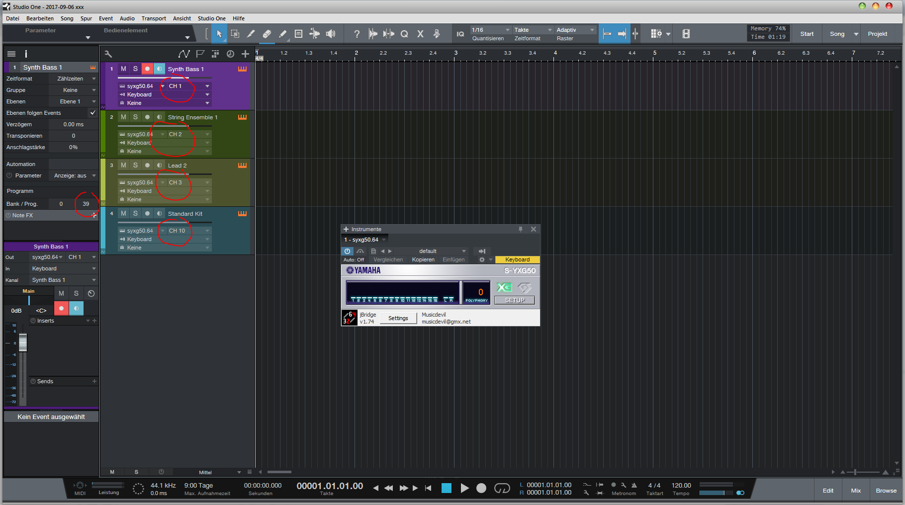The width and height of the screenshot is (905, 505).
Task: Select the Range selection tool
Action: pyautogui.click(x=235, y=34)
